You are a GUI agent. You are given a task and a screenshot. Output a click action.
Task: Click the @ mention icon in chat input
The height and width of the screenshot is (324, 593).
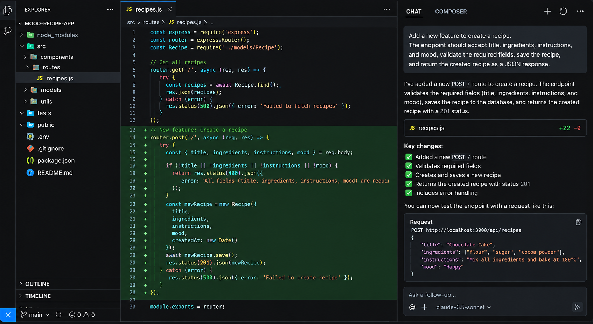click(x=412, y=307)
